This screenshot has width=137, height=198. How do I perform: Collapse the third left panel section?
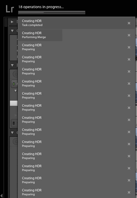point(12,65)
